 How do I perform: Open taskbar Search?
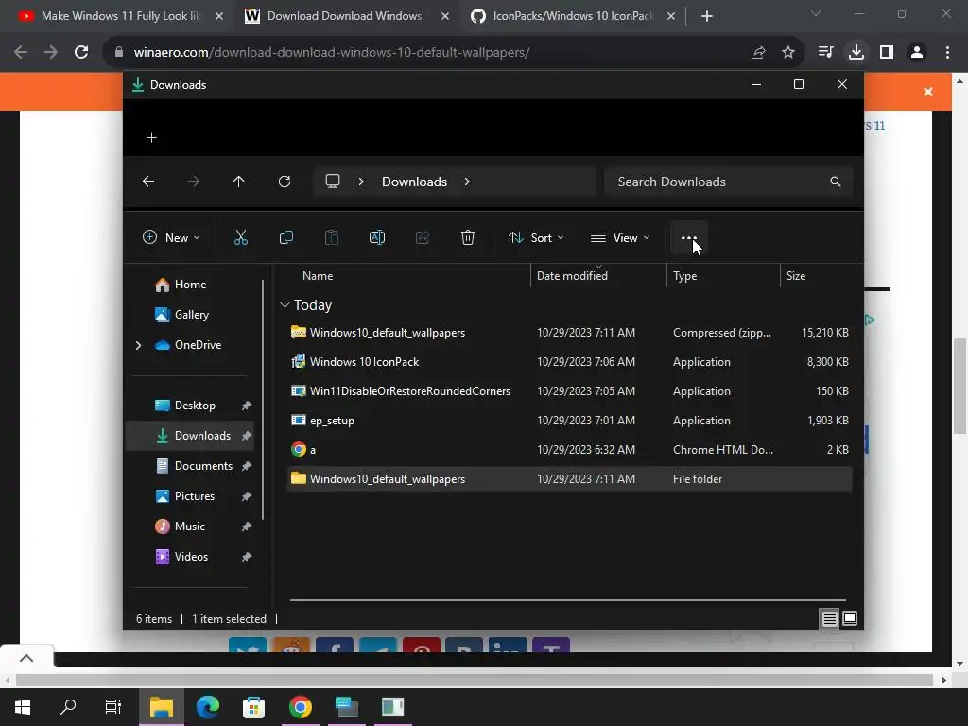[68, 707]
